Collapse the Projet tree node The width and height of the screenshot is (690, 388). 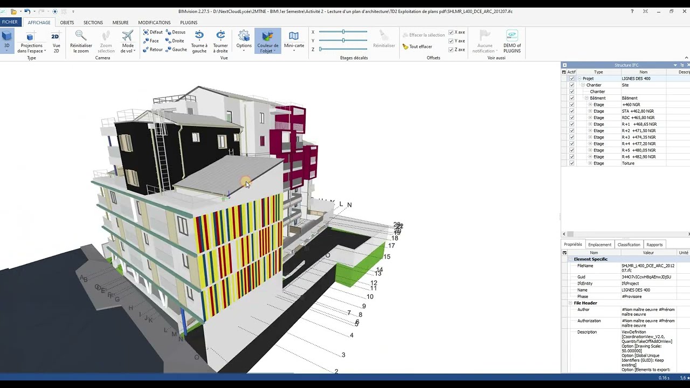580,79
